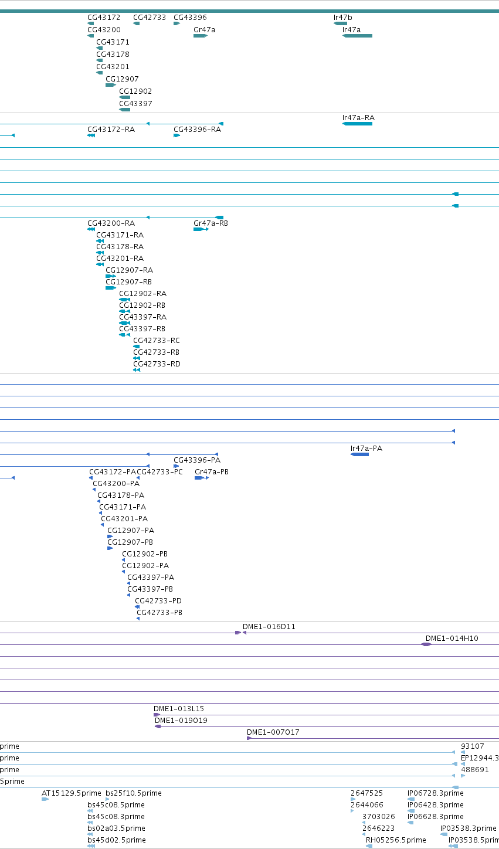Select the bs02a03.5prime EST label

pos(116,828)
